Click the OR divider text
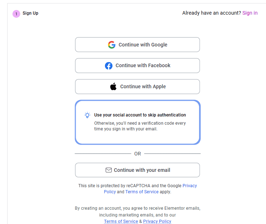This screenshot has height=224, width=266. [137, 154]
